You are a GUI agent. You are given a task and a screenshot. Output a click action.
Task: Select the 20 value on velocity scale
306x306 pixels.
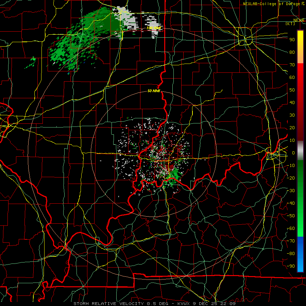(x=292, y=128)
